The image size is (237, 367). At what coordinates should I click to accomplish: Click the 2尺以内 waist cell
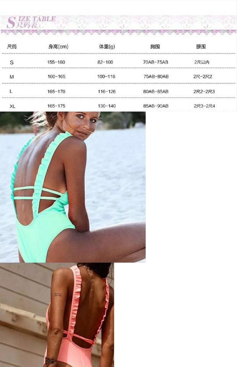tap(202, 62)
